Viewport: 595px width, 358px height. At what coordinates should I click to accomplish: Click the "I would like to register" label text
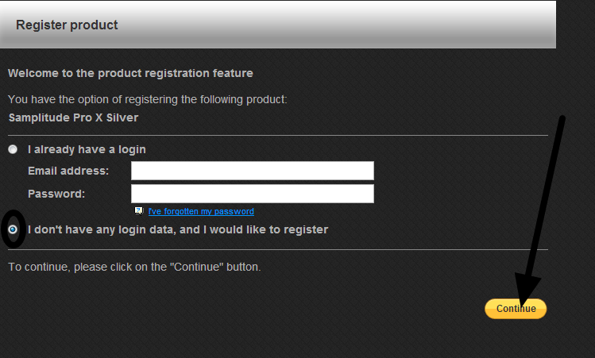tap(178, 230)
